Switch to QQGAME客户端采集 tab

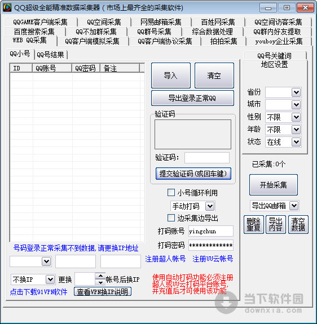40,22
